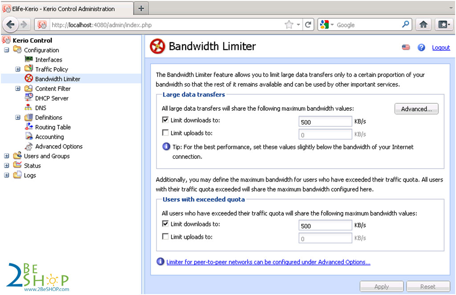This screenshot has height=295, width=456.
Task: Click the Users and Groups icon
Action: click(17, 155)
